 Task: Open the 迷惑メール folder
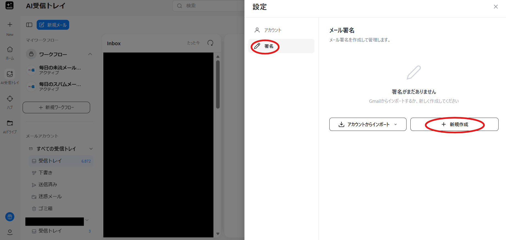click(x=50, y=196)
